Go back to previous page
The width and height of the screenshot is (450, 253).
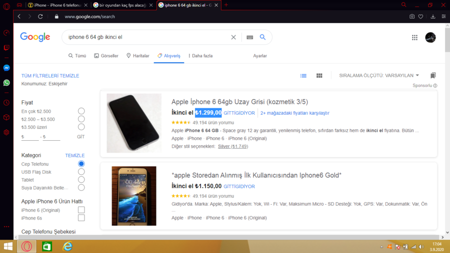(19, 16)
